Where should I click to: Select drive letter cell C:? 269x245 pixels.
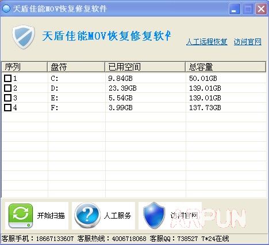tap(55, 79)
